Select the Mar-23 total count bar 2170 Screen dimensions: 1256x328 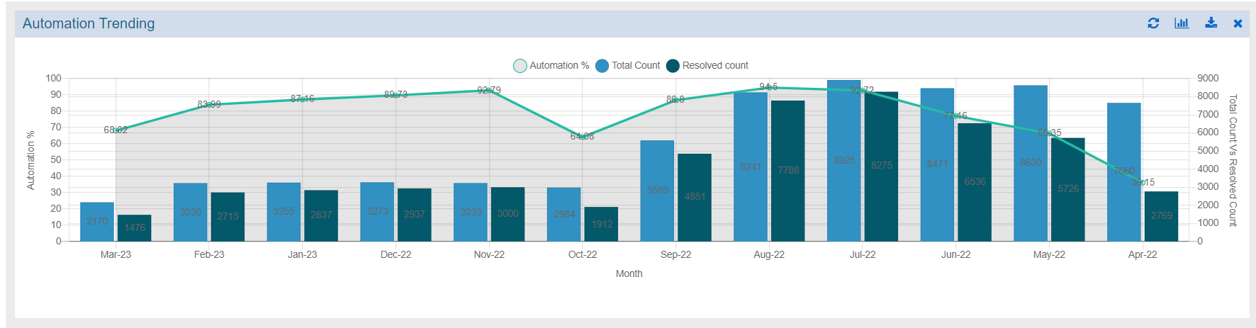point(97,222)
